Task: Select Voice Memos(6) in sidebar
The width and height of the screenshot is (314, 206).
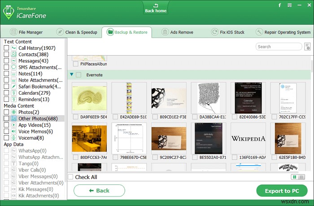Action: pos(35,131)
